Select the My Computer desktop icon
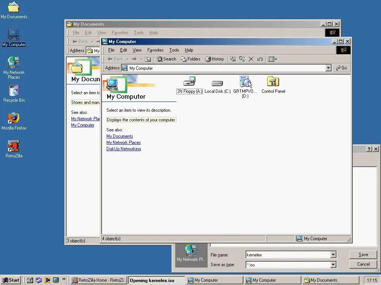This screenshot has width=381, height=285. click(x=14, y=38)
